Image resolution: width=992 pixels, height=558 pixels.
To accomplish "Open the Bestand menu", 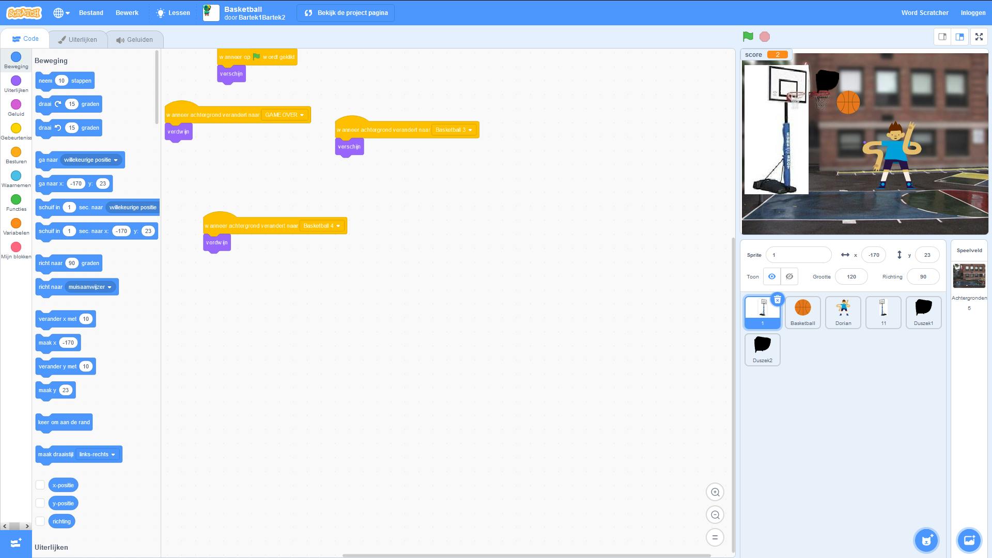I will [91, 13].
